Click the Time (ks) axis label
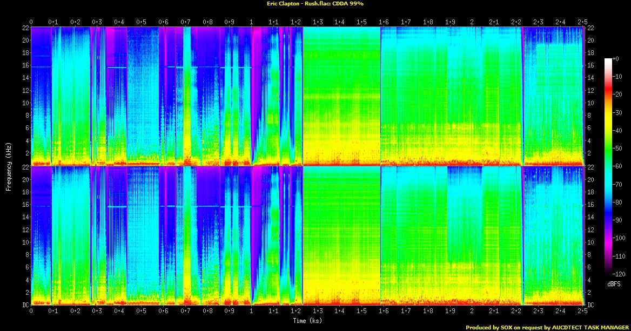 tap(308, 320)
